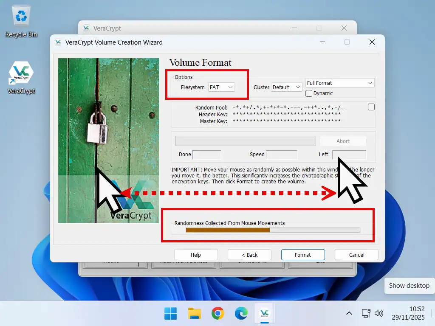435x326 pixels.
Task: Select the VeraCrypt icon on the taskbar
Action: 264,313
